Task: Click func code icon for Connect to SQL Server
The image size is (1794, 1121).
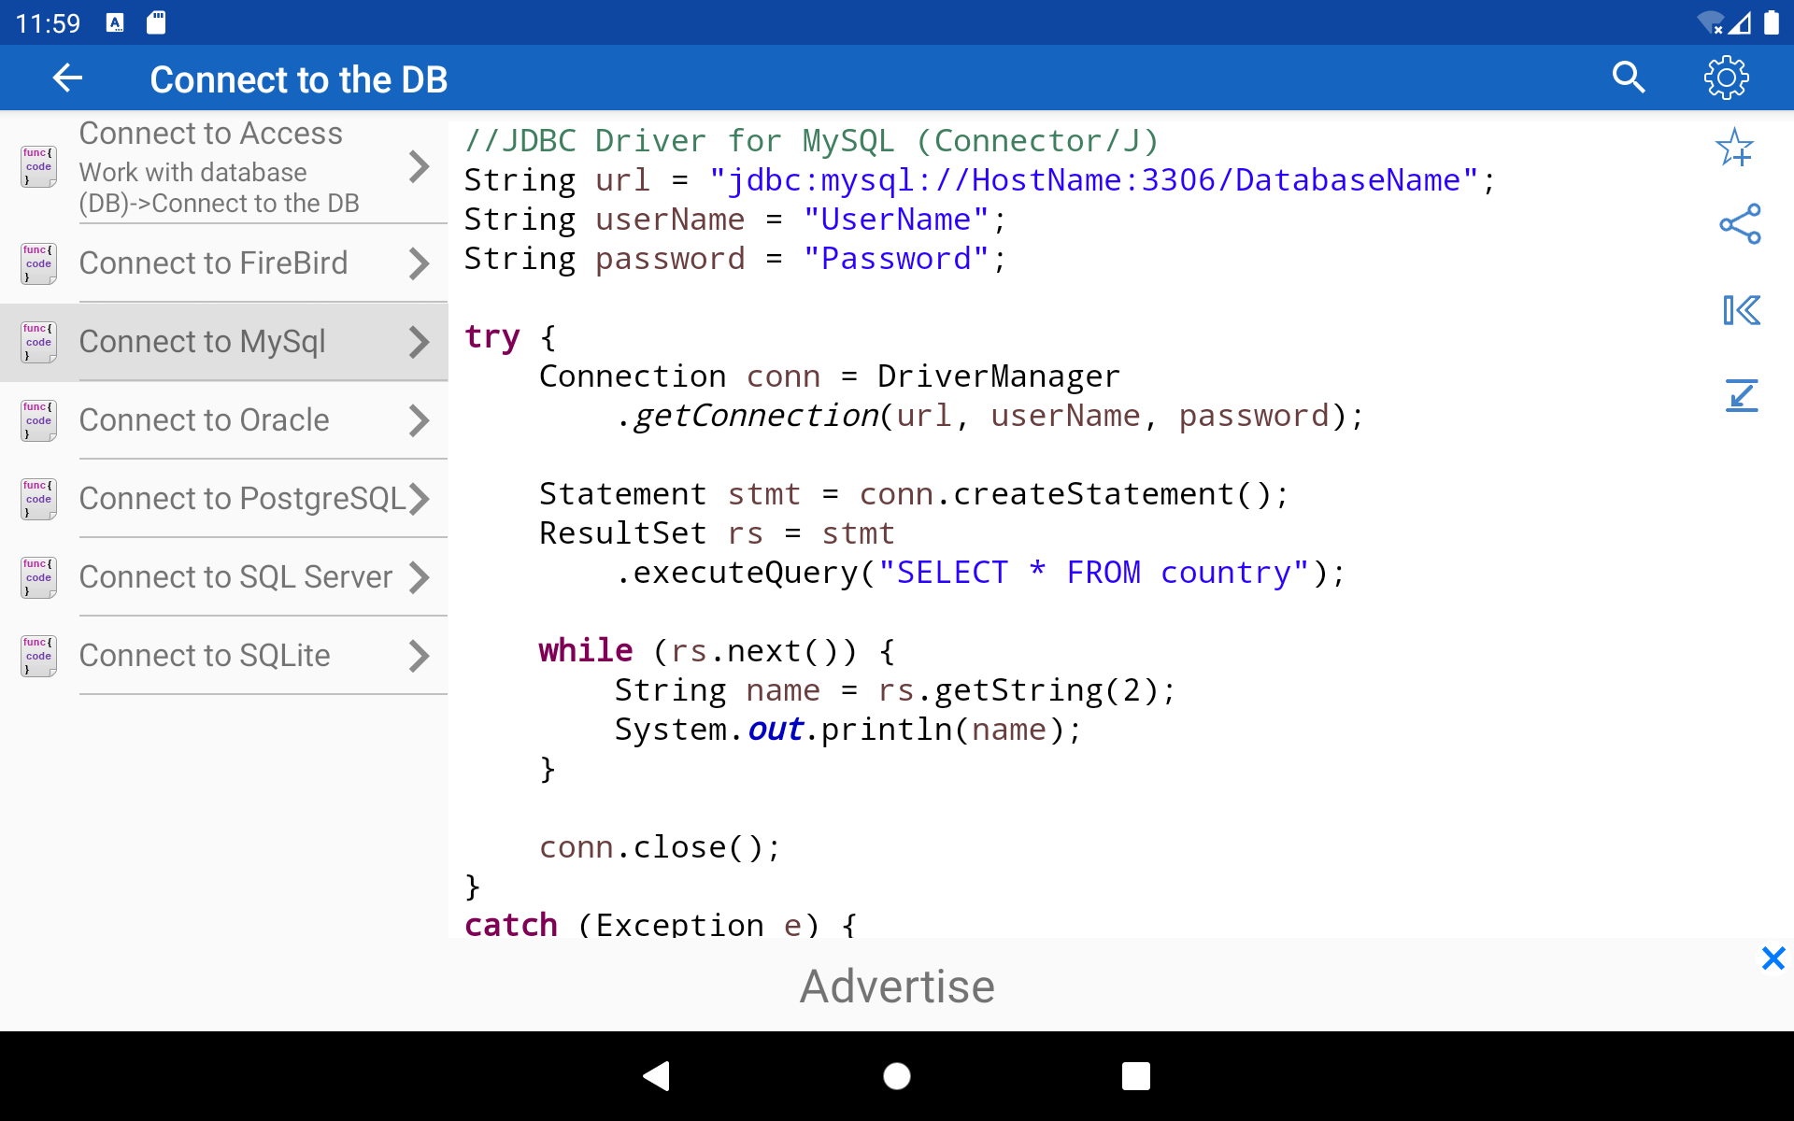Action: pos(38,578)
